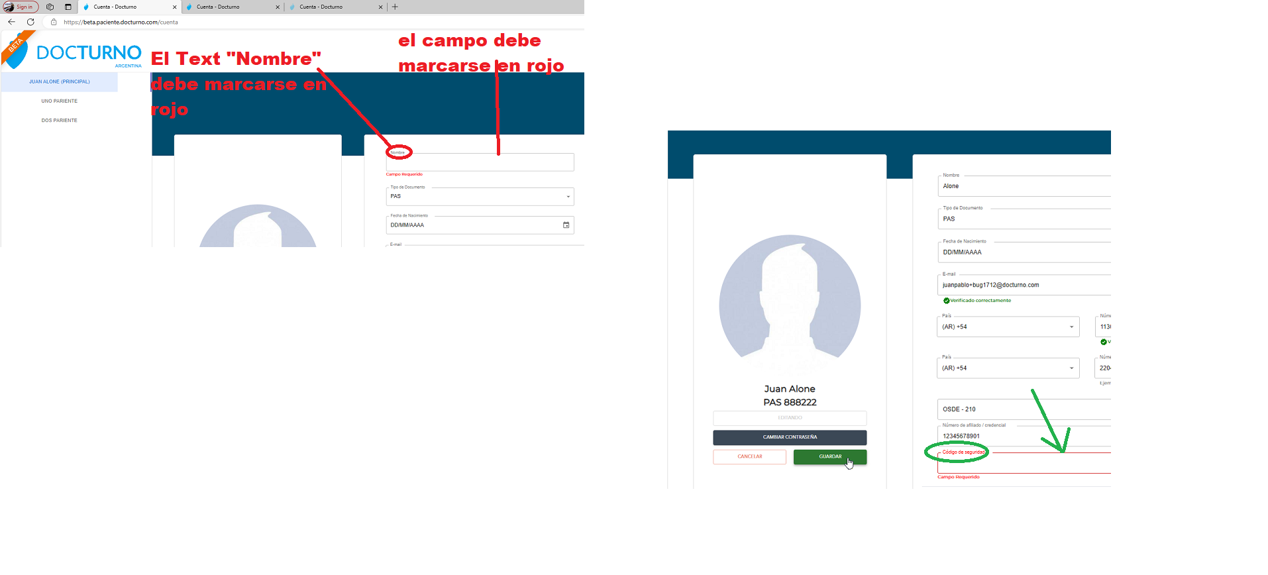Open the calendar icon in Fecha de Nacimiento
Viewport: 1268px width, 575px height.
[x=566, y=225]
